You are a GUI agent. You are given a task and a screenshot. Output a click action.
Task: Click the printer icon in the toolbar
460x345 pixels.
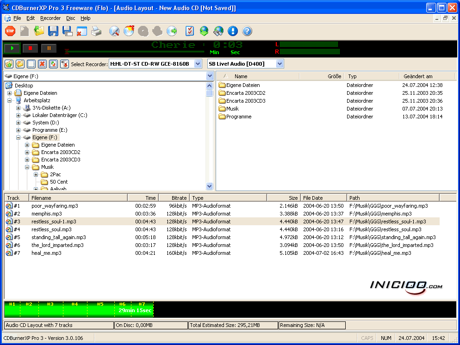coord(96,31)
